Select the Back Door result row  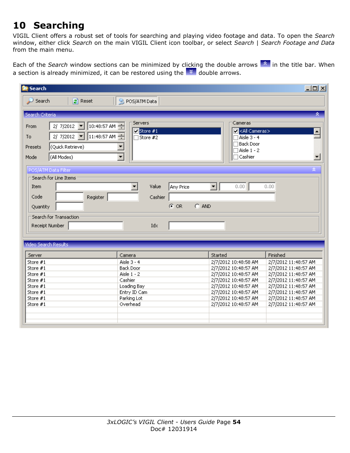pyautogui.click(x=174, y=268)
